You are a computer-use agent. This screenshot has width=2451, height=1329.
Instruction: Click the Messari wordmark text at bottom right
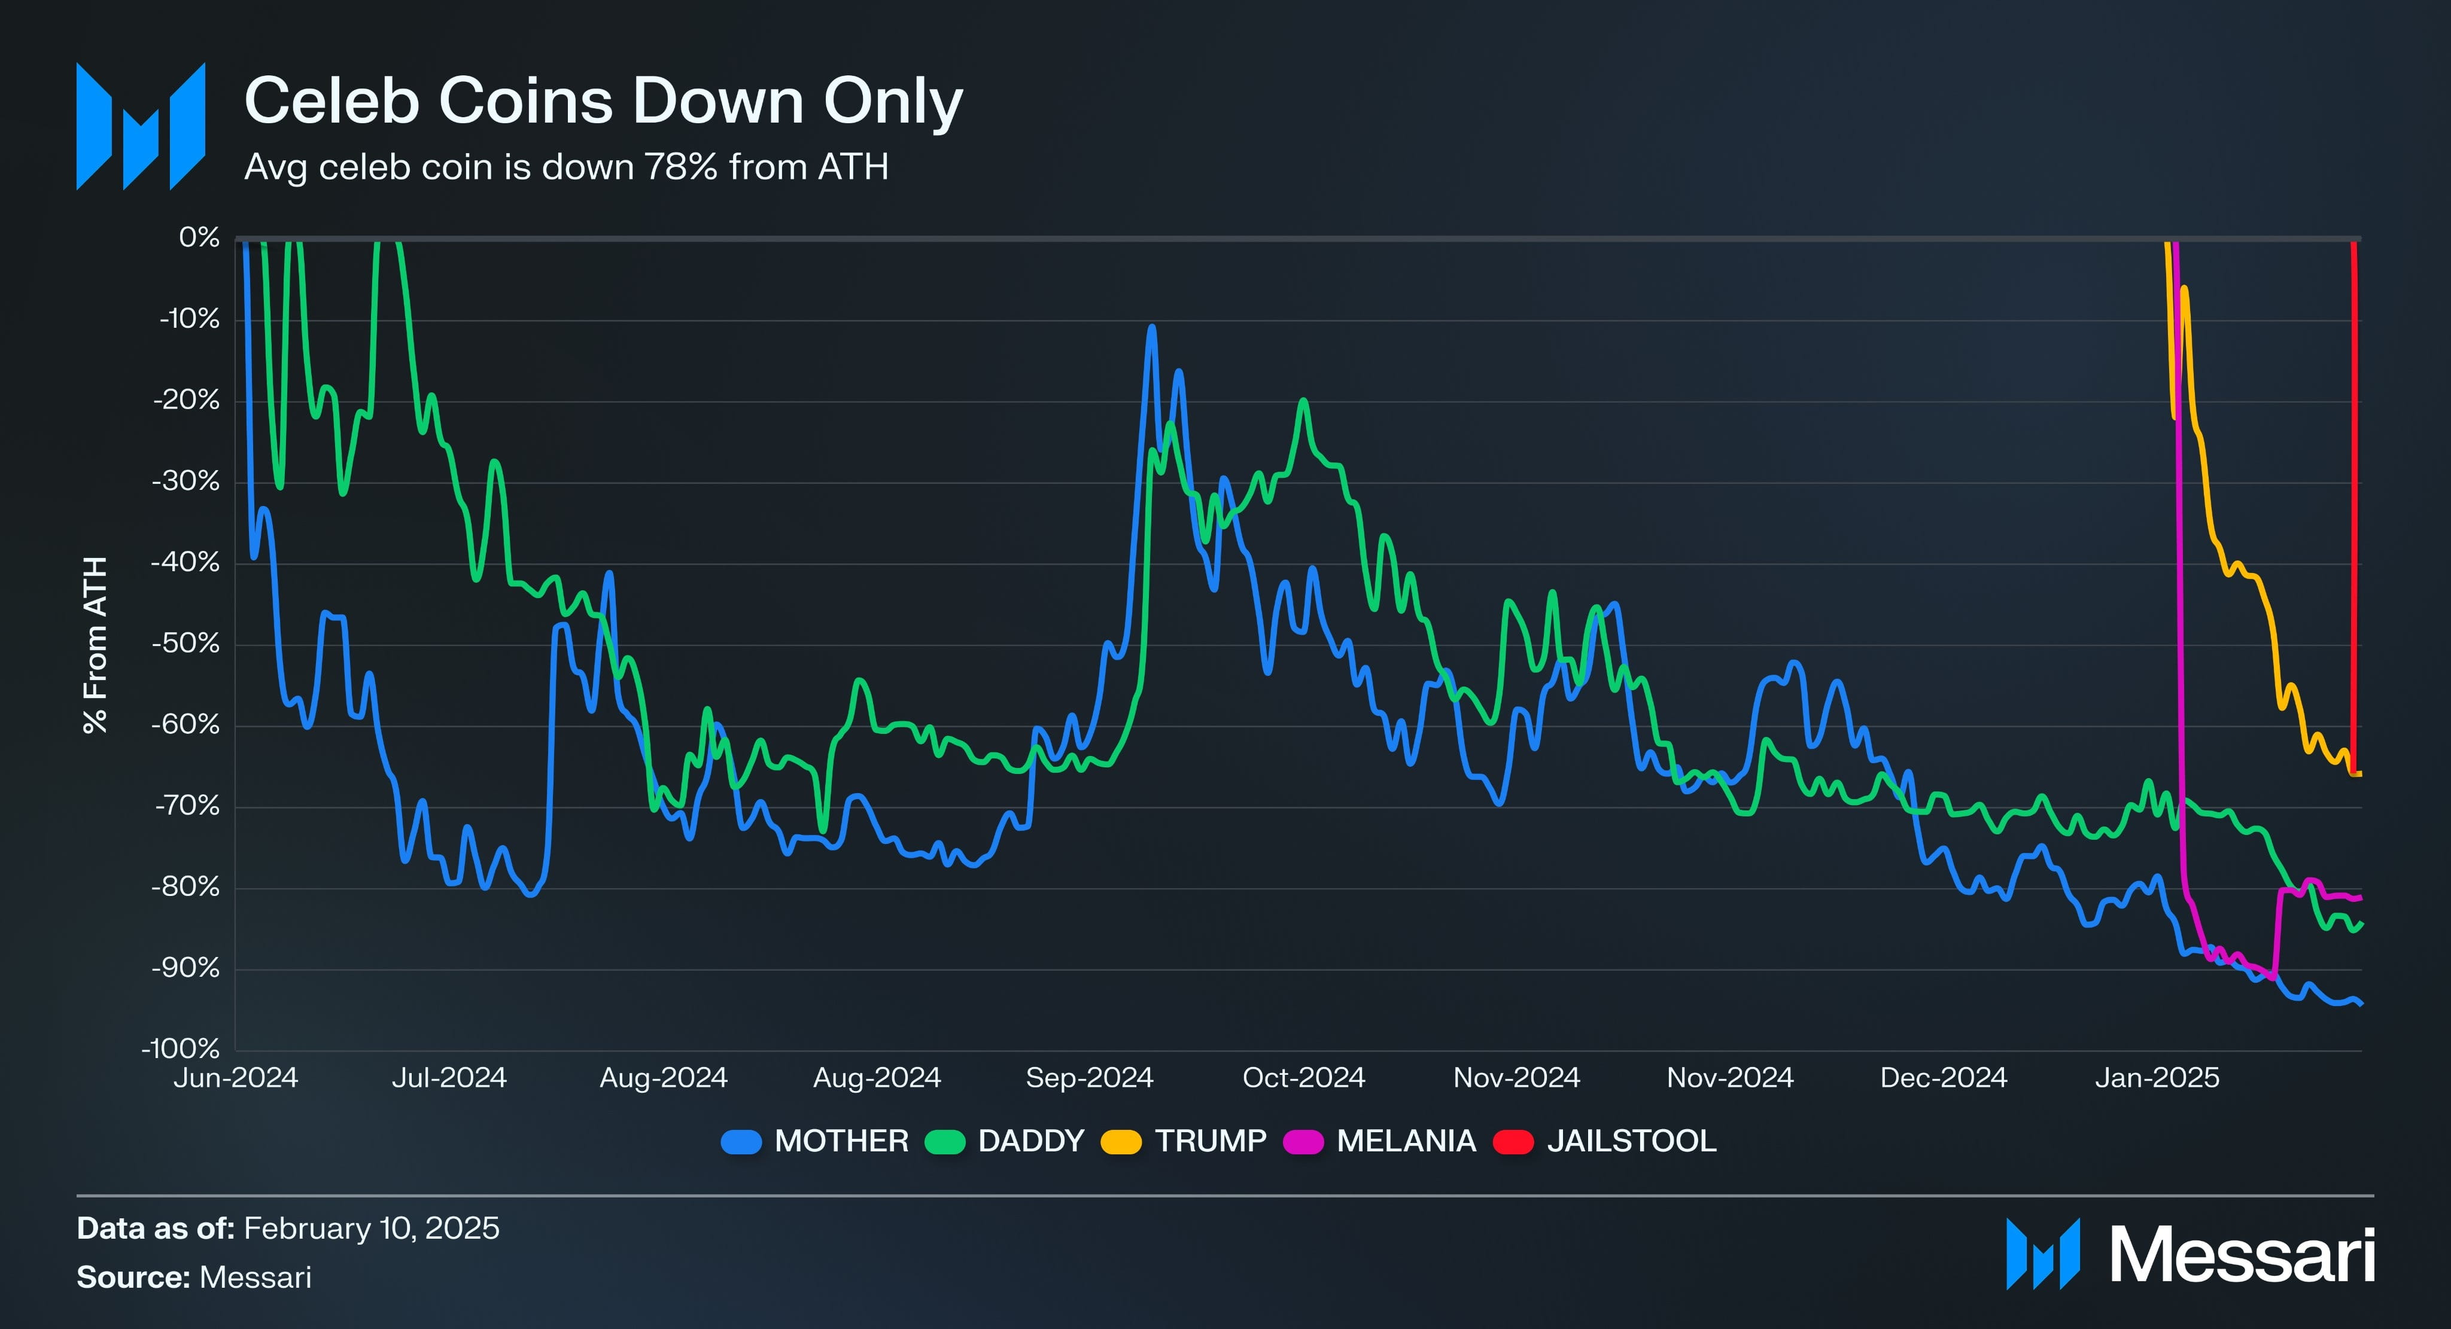click(2242, 1255)
